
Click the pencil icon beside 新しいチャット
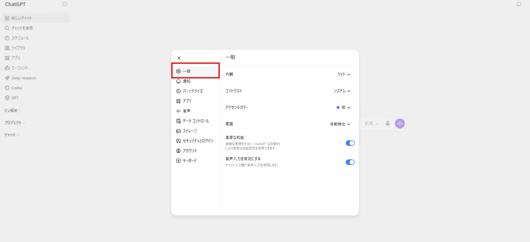click(7, 18)
